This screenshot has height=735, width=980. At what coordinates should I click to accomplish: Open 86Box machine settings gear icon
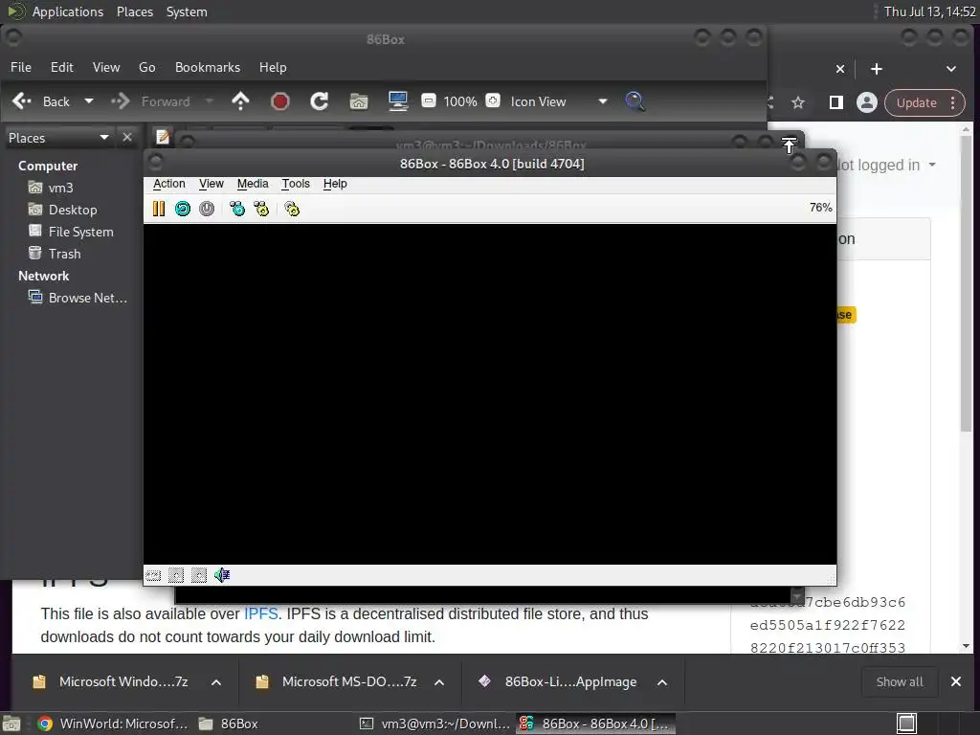[292, 209]
